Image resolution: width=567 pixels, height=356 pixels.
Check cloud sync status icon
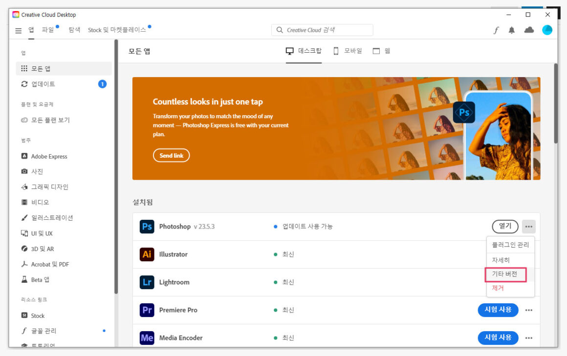529,30
